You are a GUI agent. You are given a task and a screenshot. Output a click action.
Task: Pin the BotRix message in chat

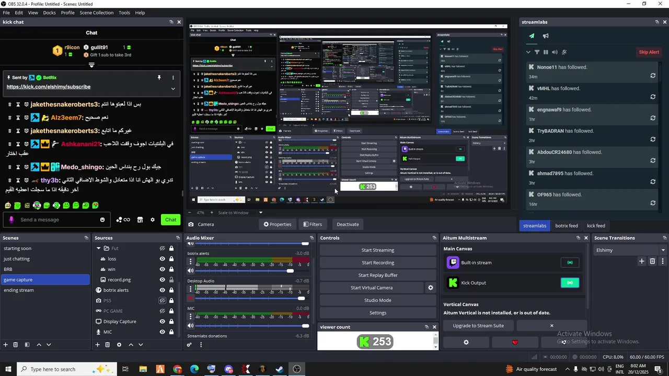click(159, 78)
